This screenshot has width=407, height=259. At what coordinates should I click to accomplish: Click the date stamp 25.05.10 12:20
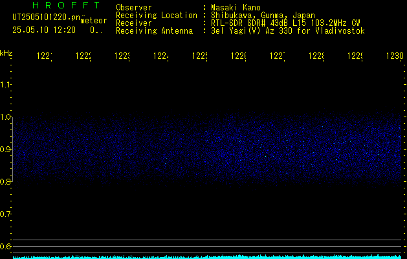coord(44,30)
